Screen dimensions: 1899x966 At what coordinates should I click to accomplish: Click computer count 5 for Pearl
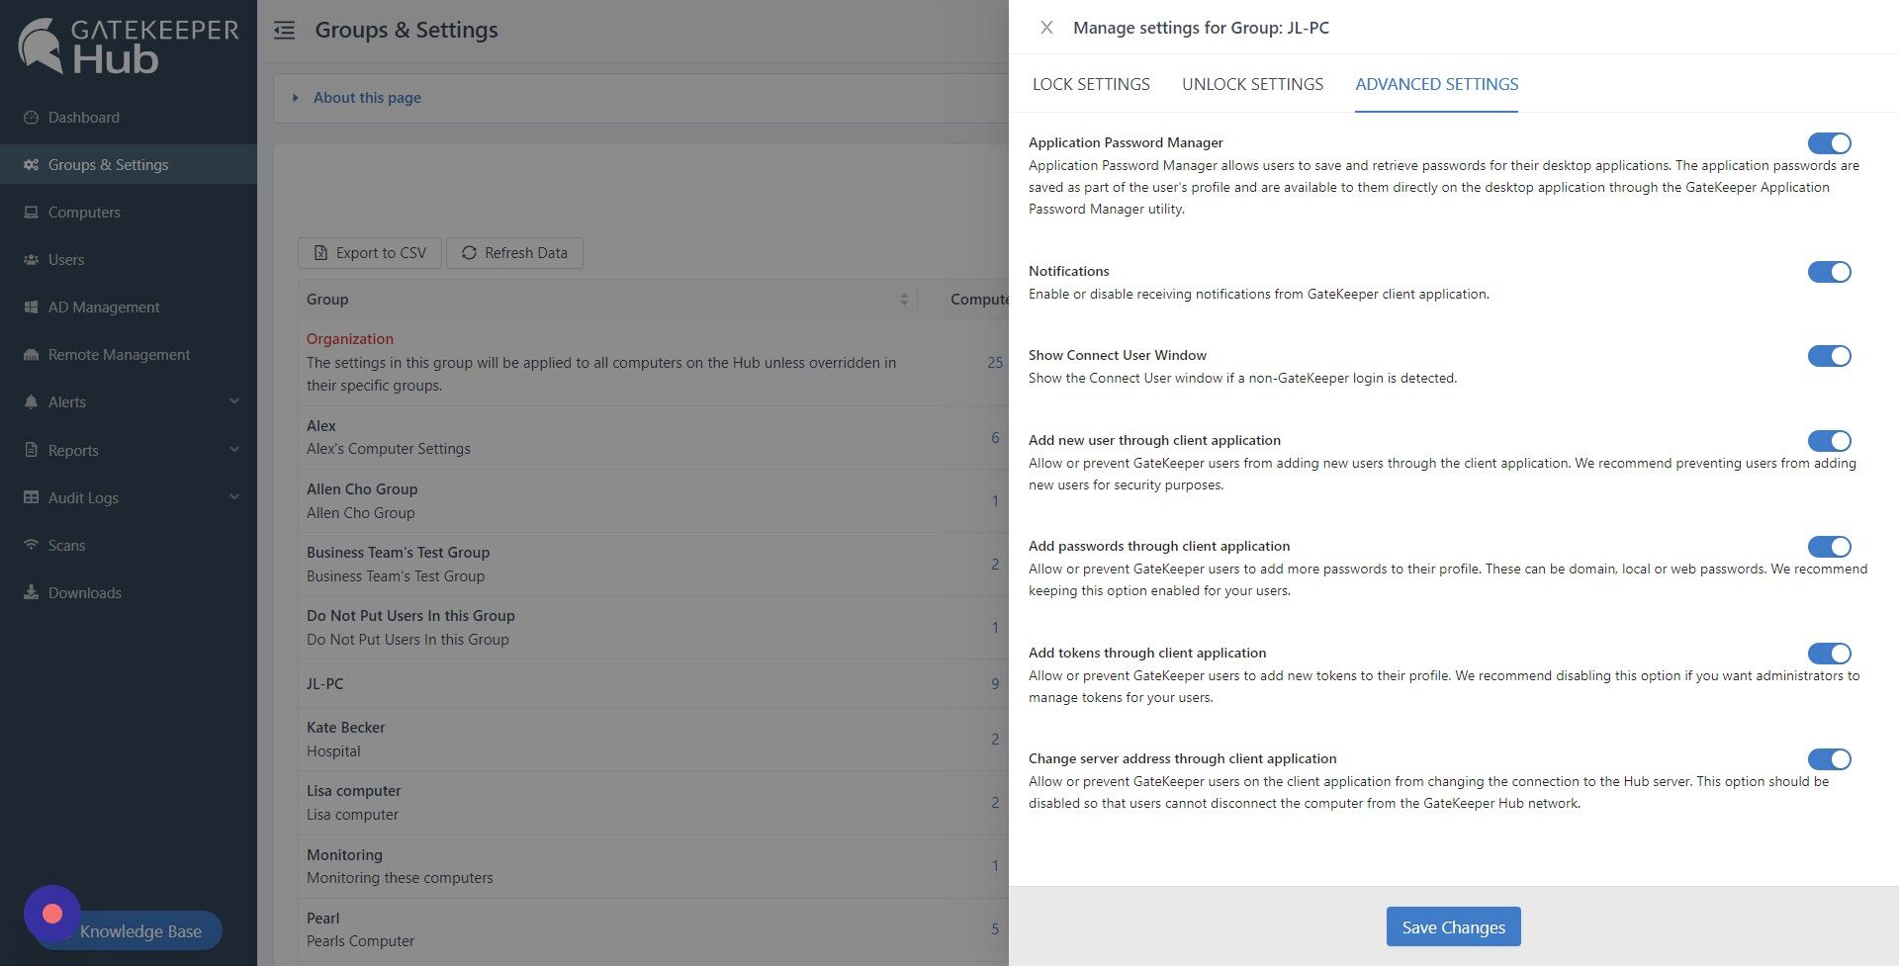point(995,929)
